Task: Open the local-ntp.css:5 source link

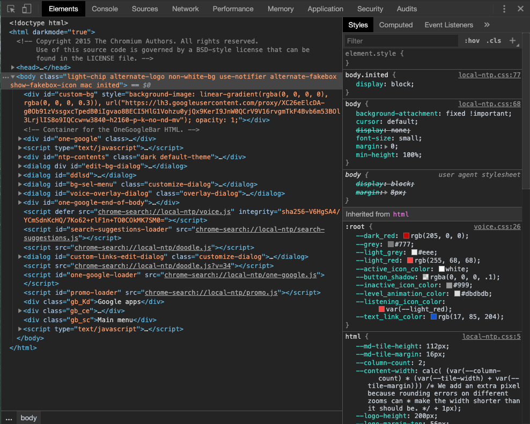Action: tap(491, 337)
